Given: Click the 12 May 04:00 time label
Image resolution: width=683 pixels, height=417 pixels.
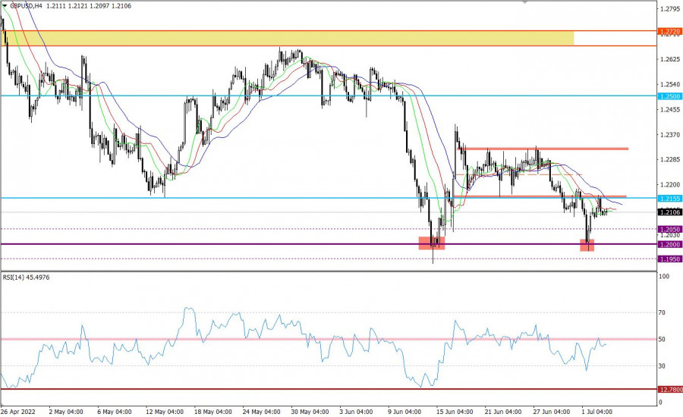Looking at the screenshot, I should click(x=164, y=412).
